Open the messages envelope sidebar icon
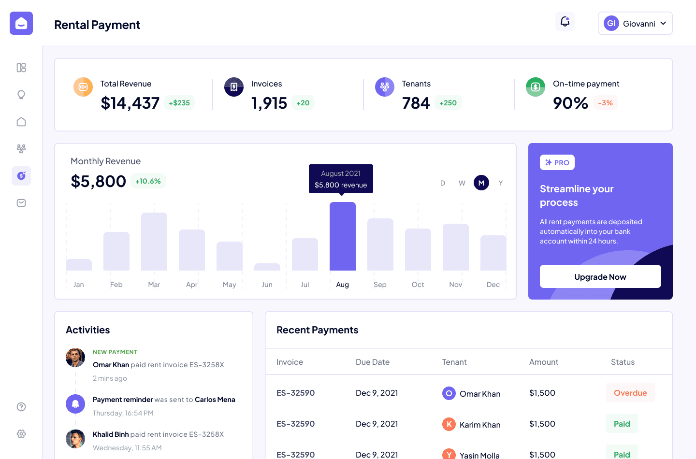 (21, 203)
